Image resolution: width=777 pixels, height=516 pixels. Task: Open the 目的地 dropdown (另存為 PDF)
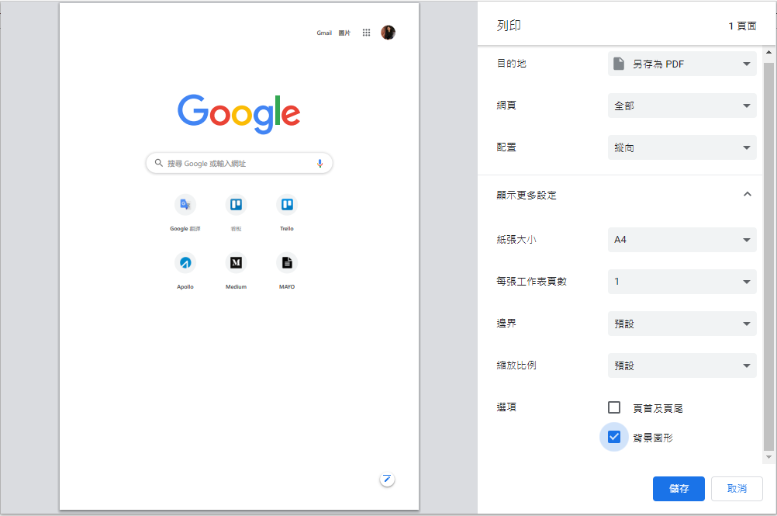[x=682, y=64]
